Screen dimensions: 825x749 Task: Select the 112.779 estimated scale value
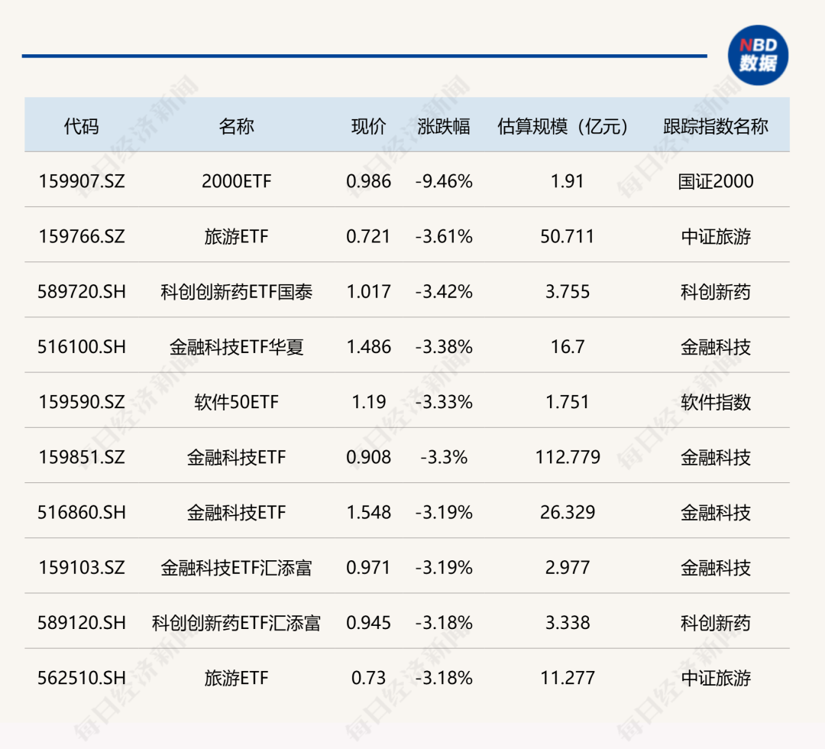coord(568,457)
